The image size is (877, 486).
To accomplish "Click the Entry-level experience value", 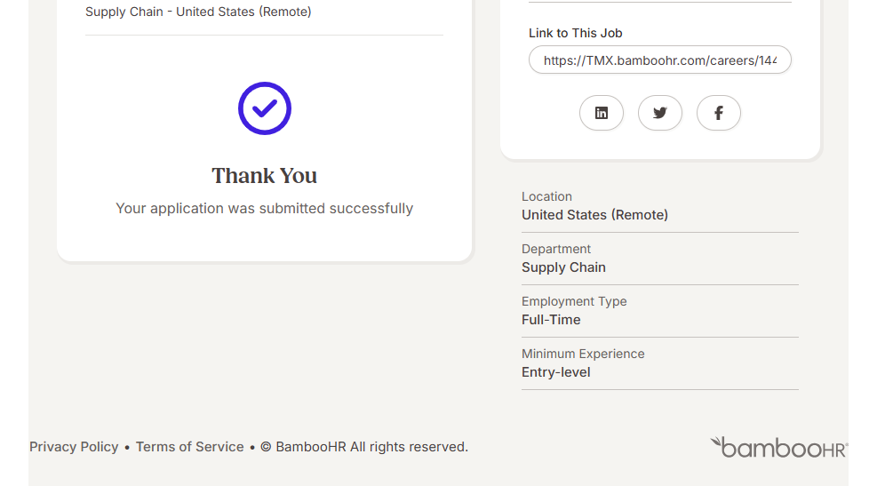I will coord(555,372).
